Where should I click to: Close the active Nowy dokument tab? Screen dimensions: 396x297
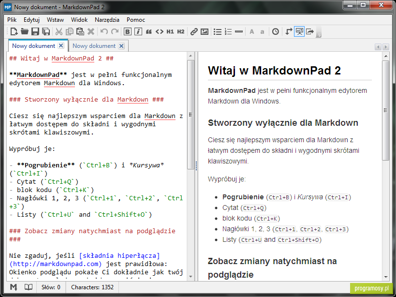(61, 46)
